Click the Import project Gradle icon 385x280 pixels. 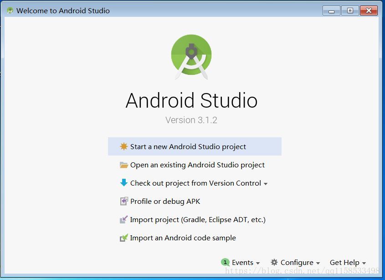[124, 219]
